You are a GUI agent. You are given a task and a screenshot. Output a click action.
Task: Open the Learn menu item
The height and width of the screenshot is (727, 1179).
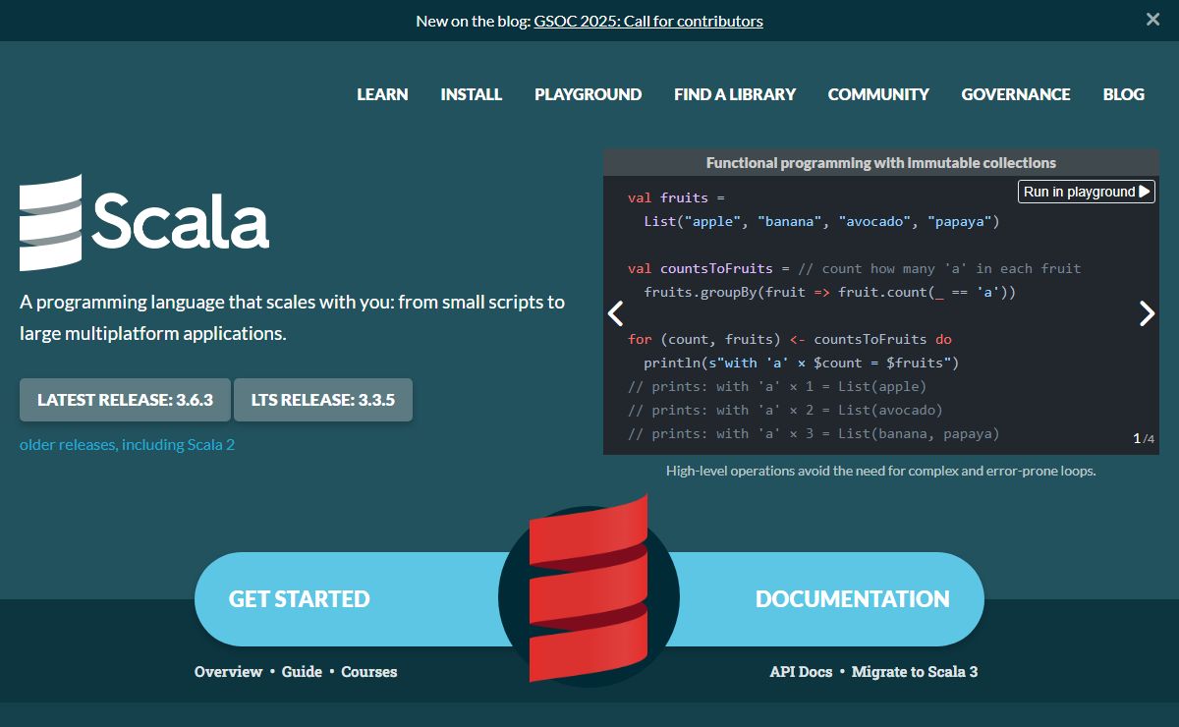click(382, 94)
